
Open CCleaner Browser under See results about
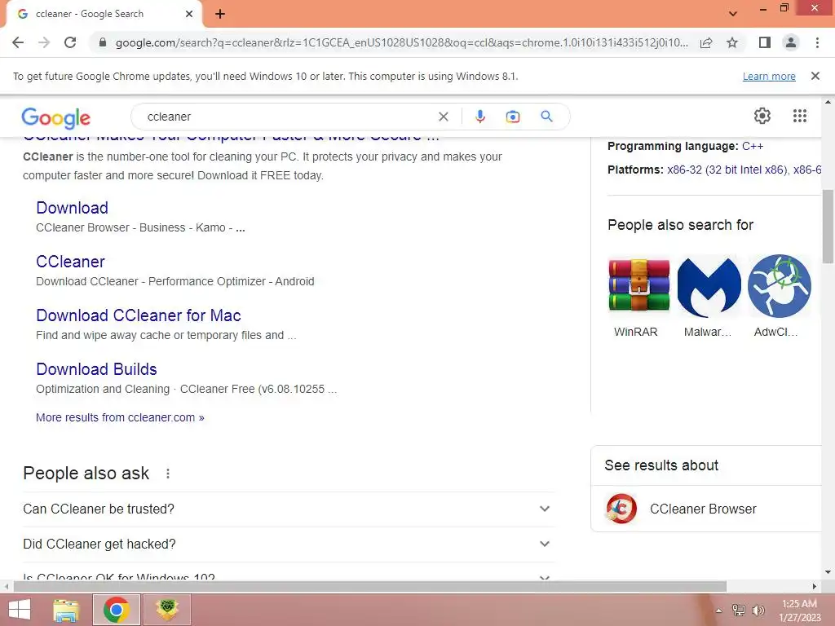point(707,509)
